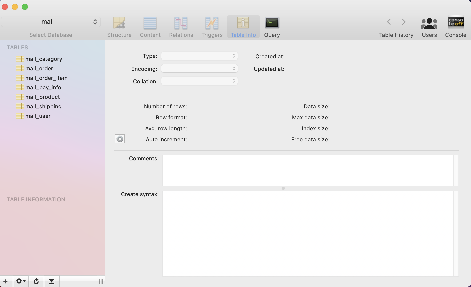Click the auto increment gear icon

[120, 139]
